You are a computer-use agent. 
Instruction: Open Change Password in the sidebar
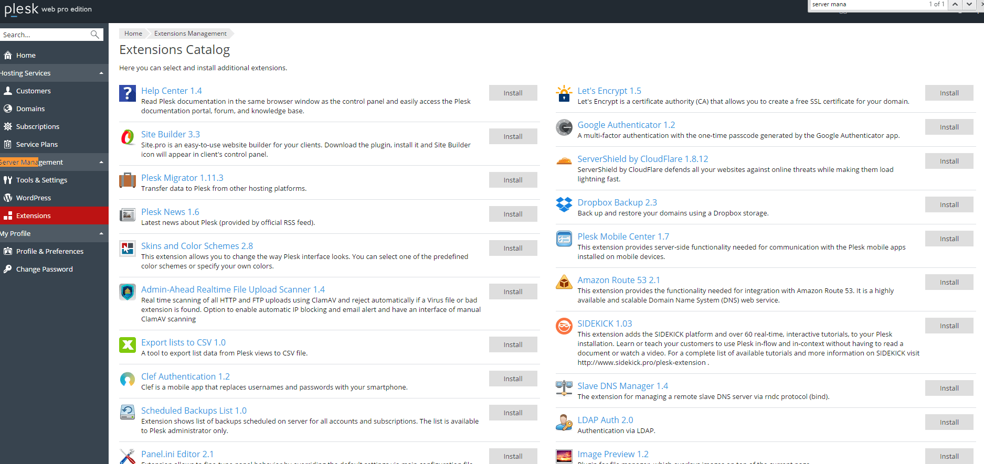pos(54,269)
